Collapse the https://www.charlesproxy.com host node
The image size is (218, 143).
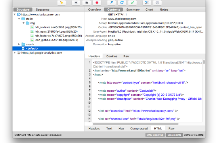coord(15,14)
